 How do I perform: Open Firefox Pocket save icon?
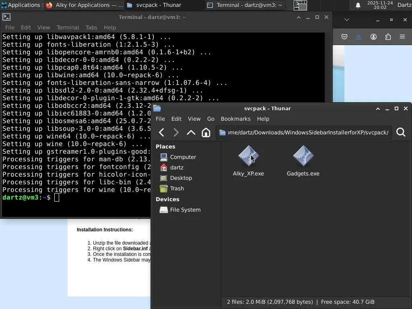coord(344,37)
